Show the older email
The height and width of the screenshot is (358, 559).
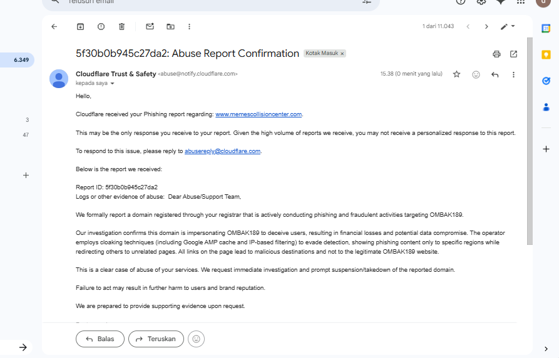pos(486,27)
